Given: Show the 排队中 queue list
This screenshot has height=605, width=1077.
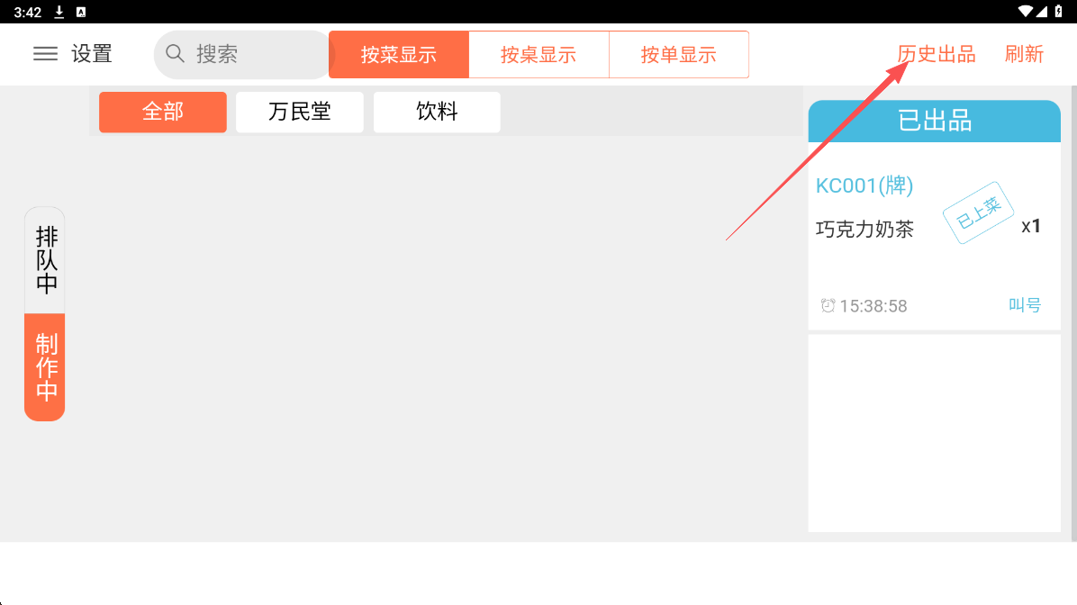Looking at the screenshot, I should coord(45,260).
